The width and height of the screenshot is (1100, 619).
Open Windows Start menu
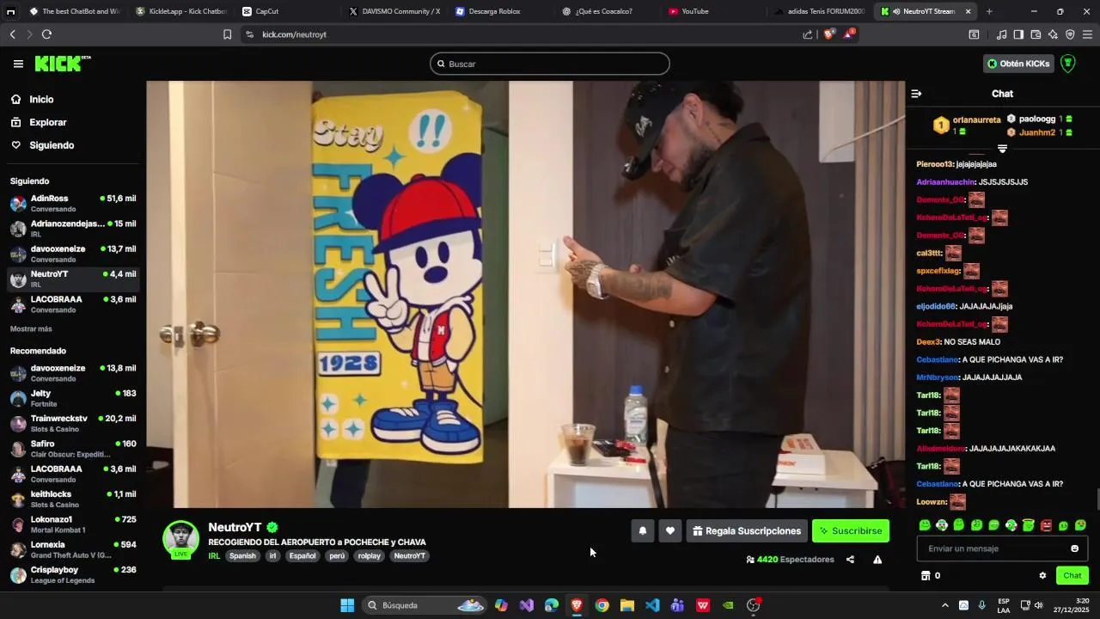click(x=347, y=605)
